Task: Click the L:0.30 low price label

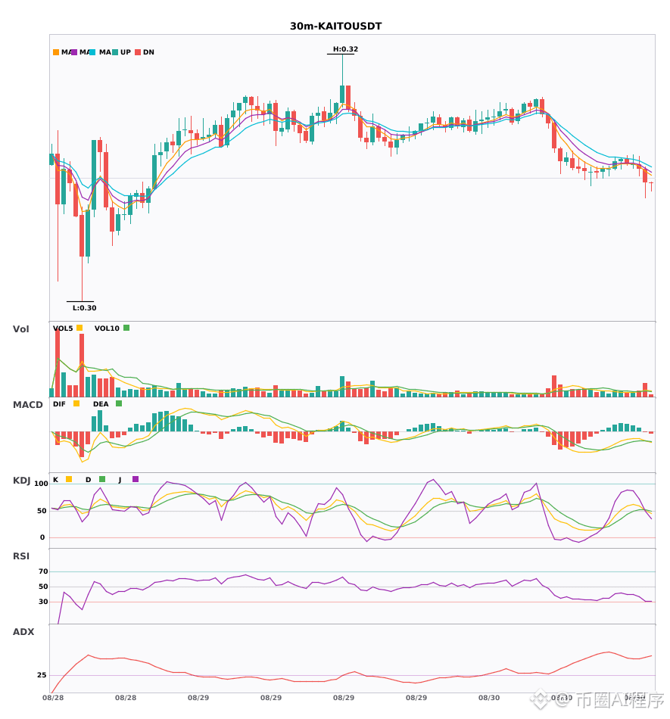Action: (x=84, y=308)
